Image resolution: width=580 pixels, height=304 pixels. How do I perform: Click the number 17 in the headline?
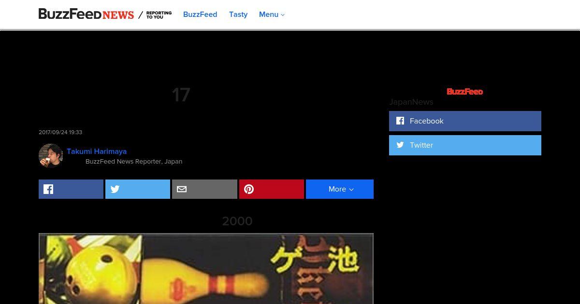click(181, 95)
